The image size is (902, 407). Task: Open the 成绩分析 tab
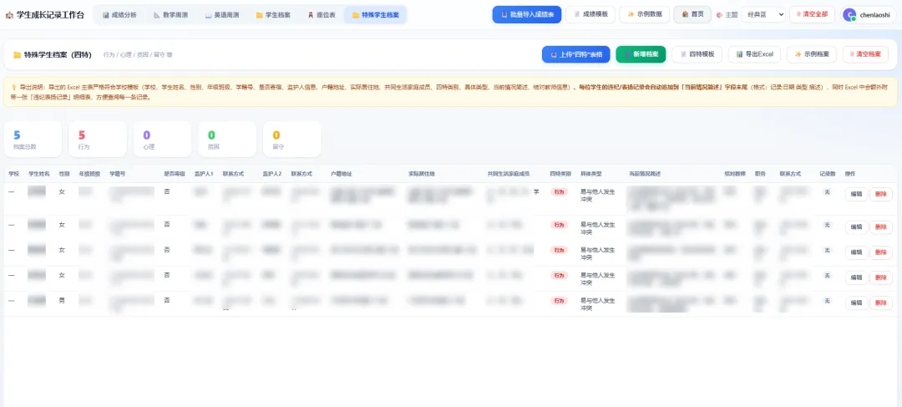(x=119, y=15)
